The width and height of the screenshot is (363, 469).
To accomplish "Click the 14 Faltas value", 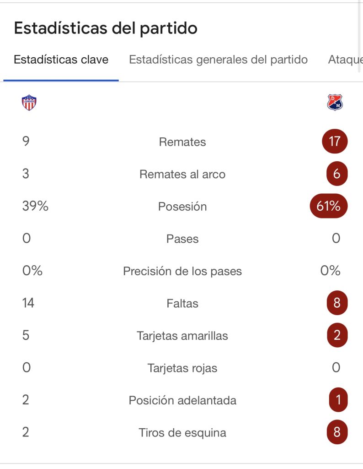I will (x=28, y=303).
